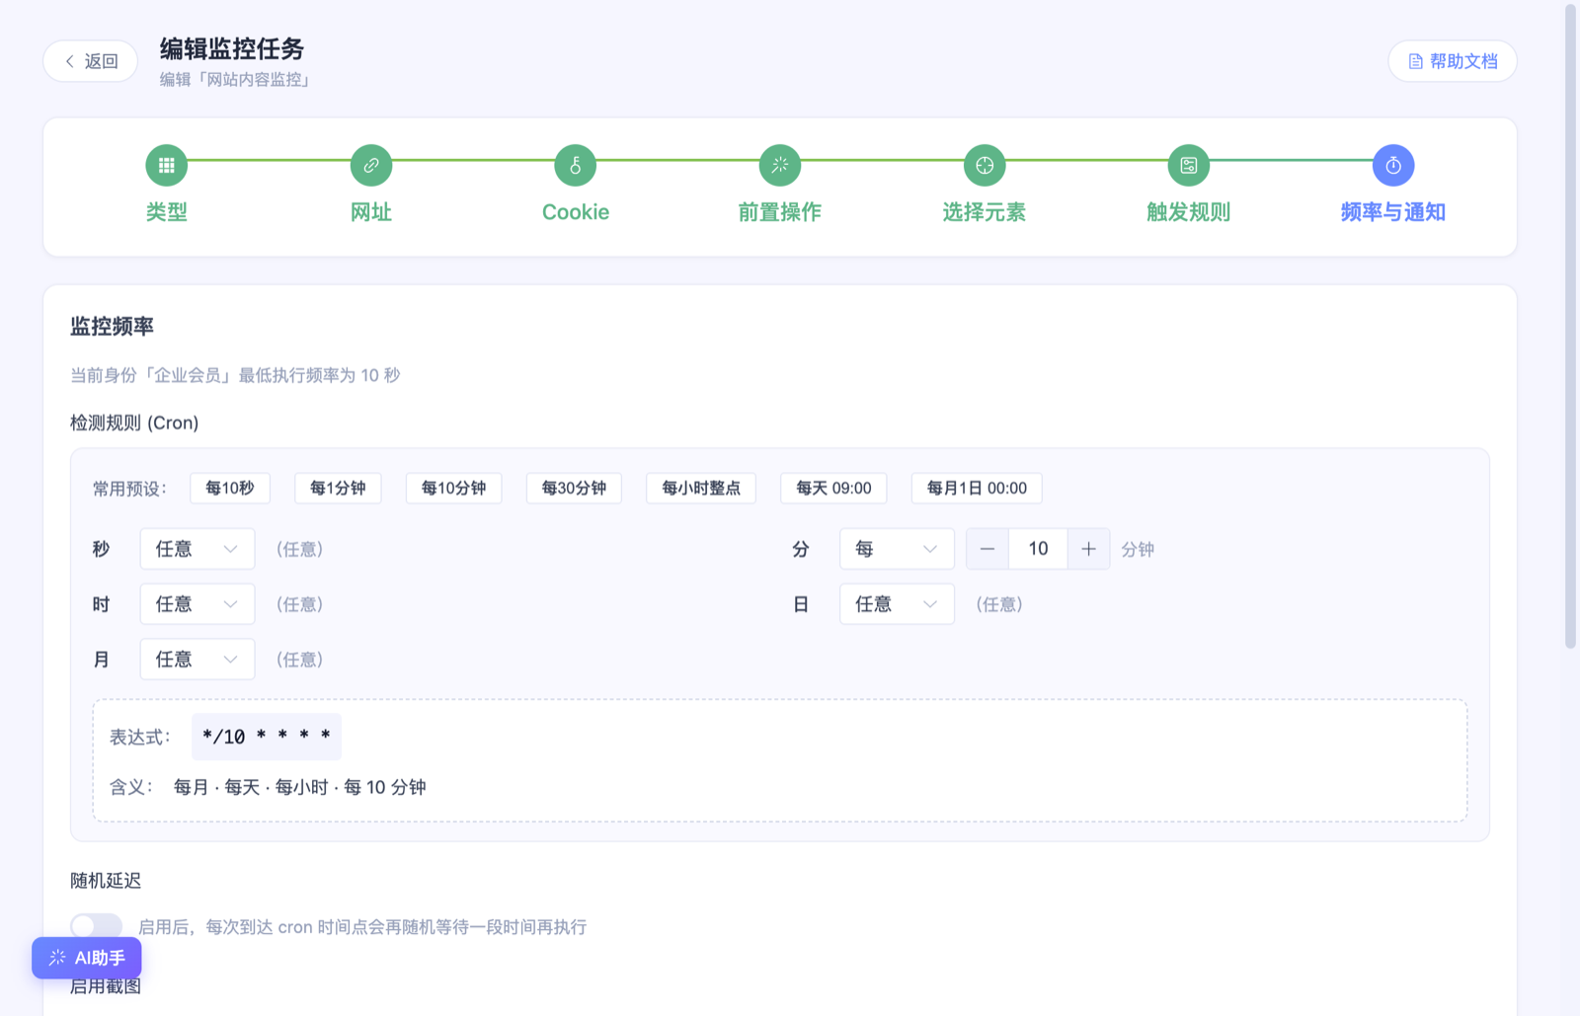Apply the 每天 09:00 preset
The height and width of the screenshot is (1016, 1580).
click(833, 488)
